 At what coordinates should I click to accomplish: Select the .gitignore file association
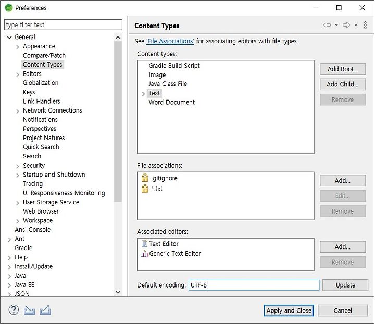(164, 178)
